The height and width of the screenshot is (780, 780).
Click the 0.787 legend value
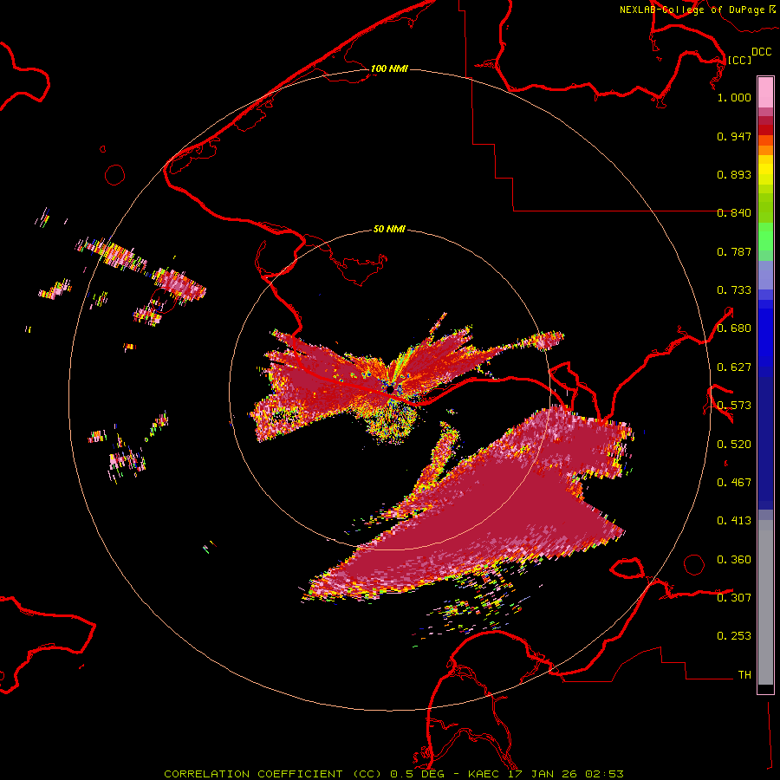[x=734, y=251]
